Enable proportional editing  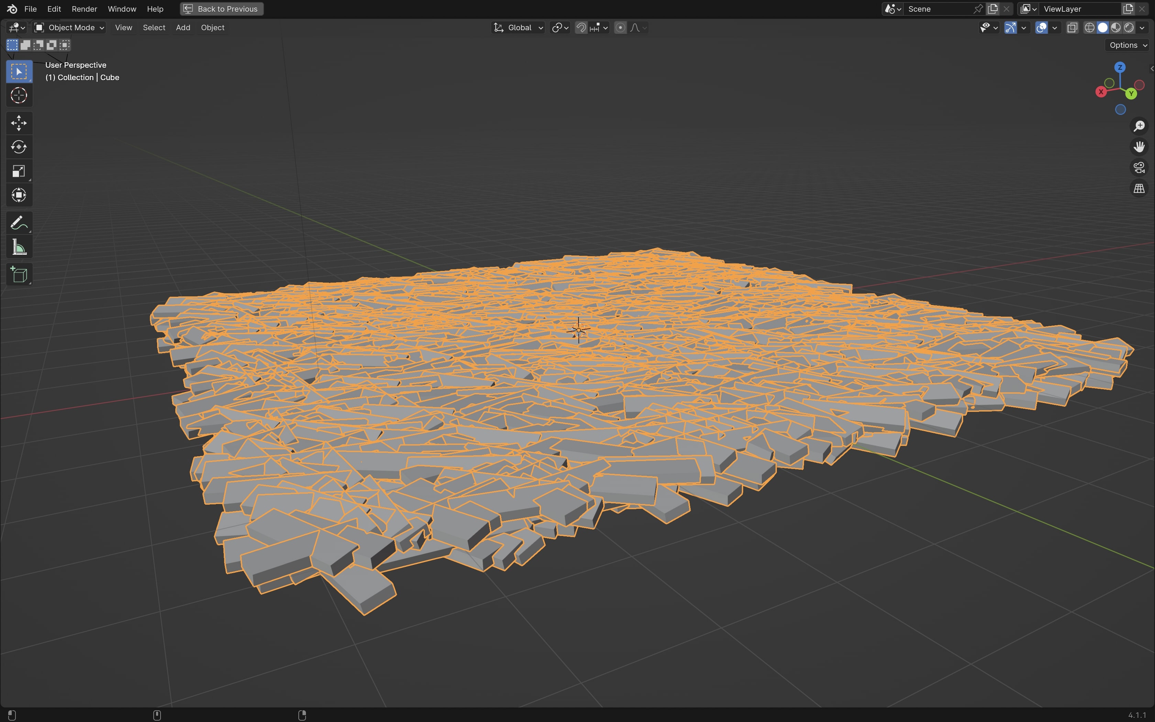(x=620, y=28)
